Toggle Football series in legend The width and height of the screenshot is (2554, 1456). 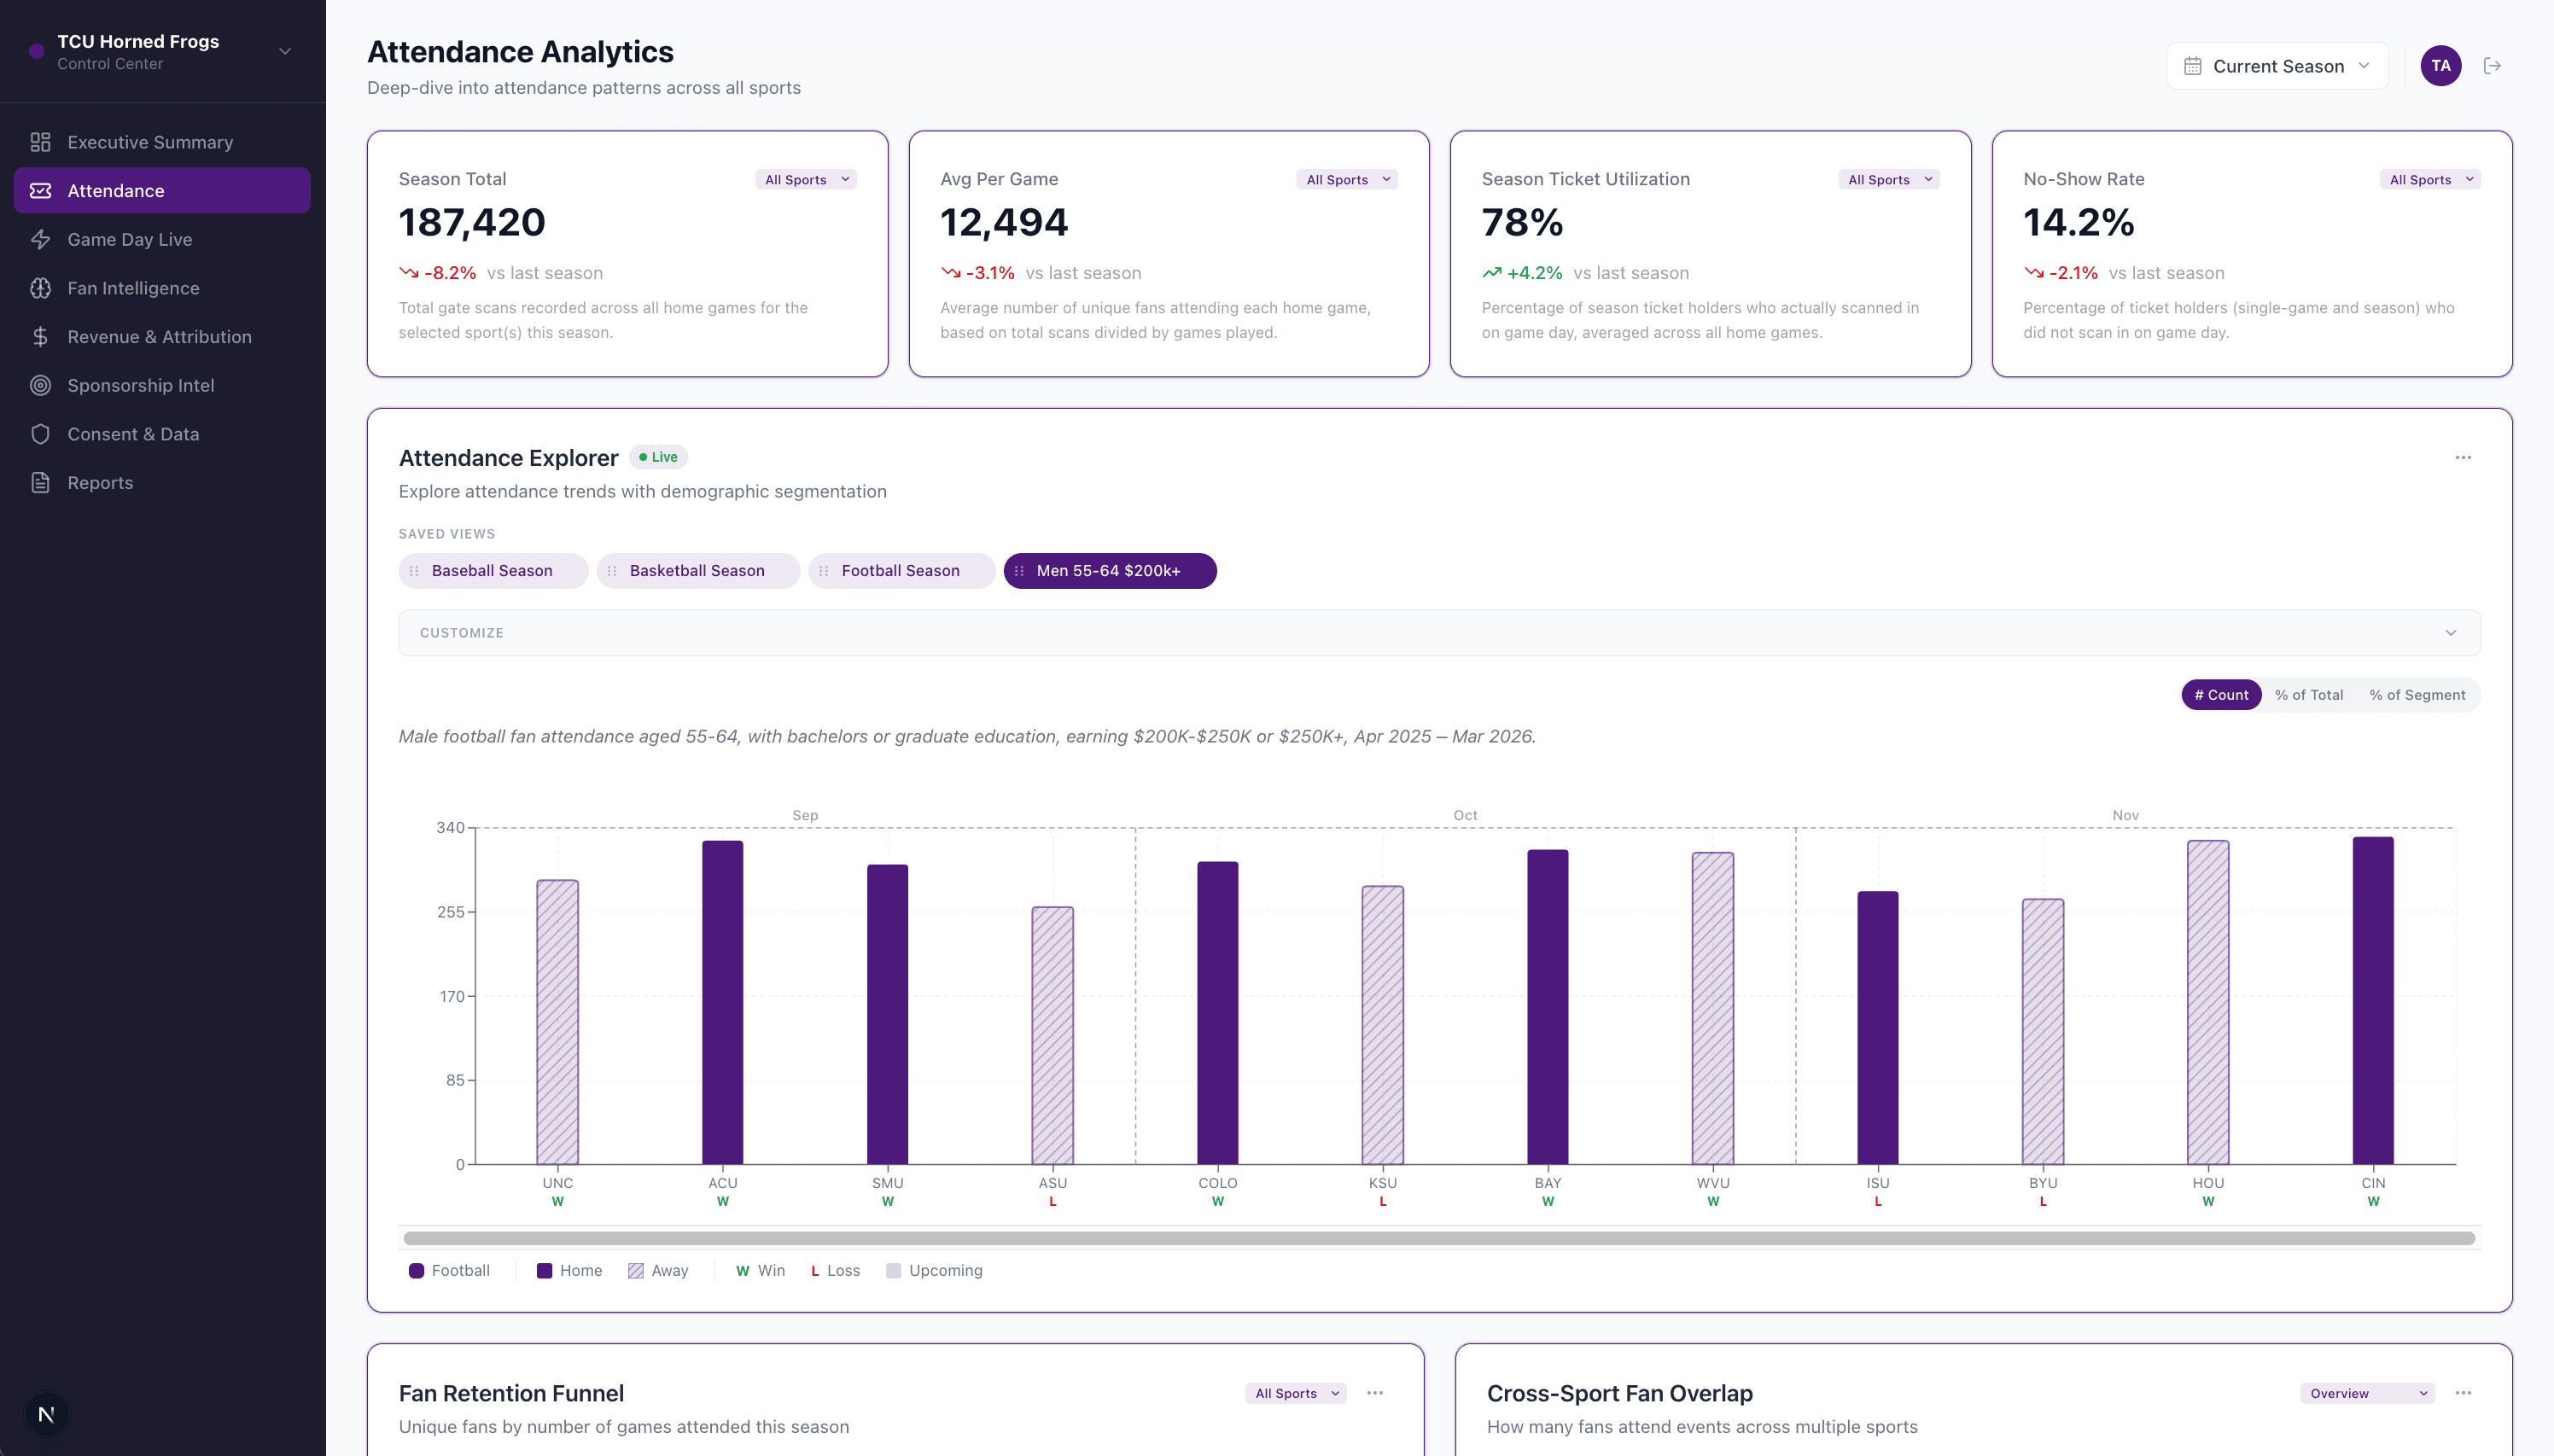(x=449, y=1271)
